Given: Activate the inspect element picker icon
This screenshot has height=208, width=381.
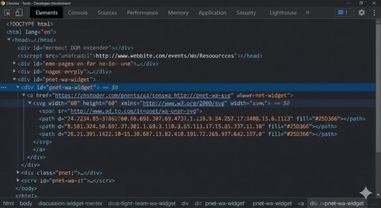Looking at the screenshot, I should 8,13.
